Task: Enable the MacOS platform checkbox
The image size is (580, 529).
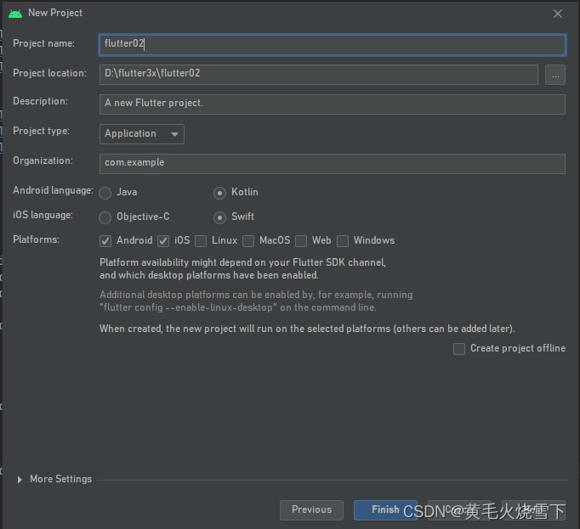Action: pos(248,241)
